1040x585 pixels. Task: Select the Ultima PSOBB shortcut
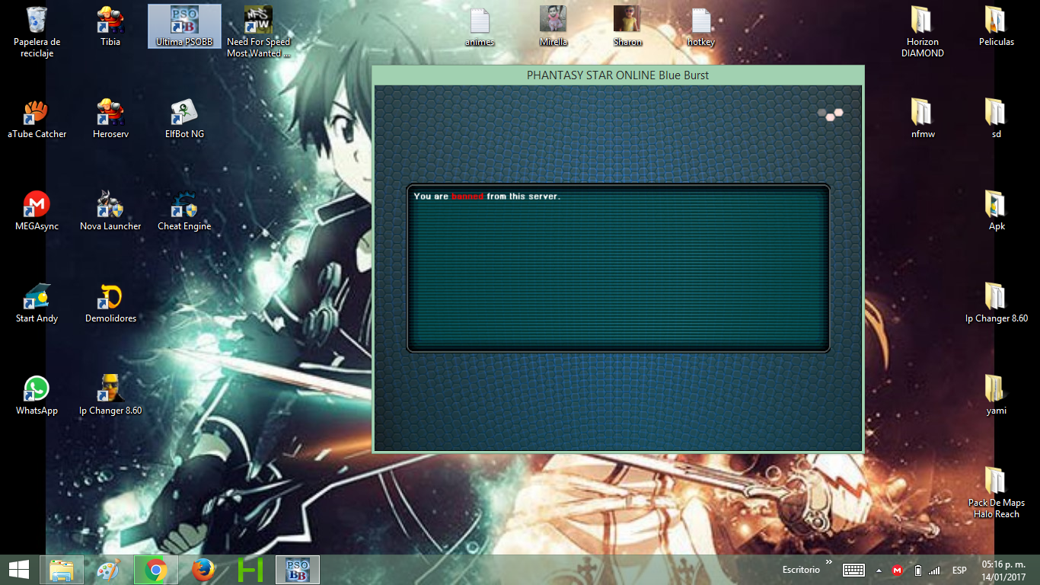tap(184, 27)
